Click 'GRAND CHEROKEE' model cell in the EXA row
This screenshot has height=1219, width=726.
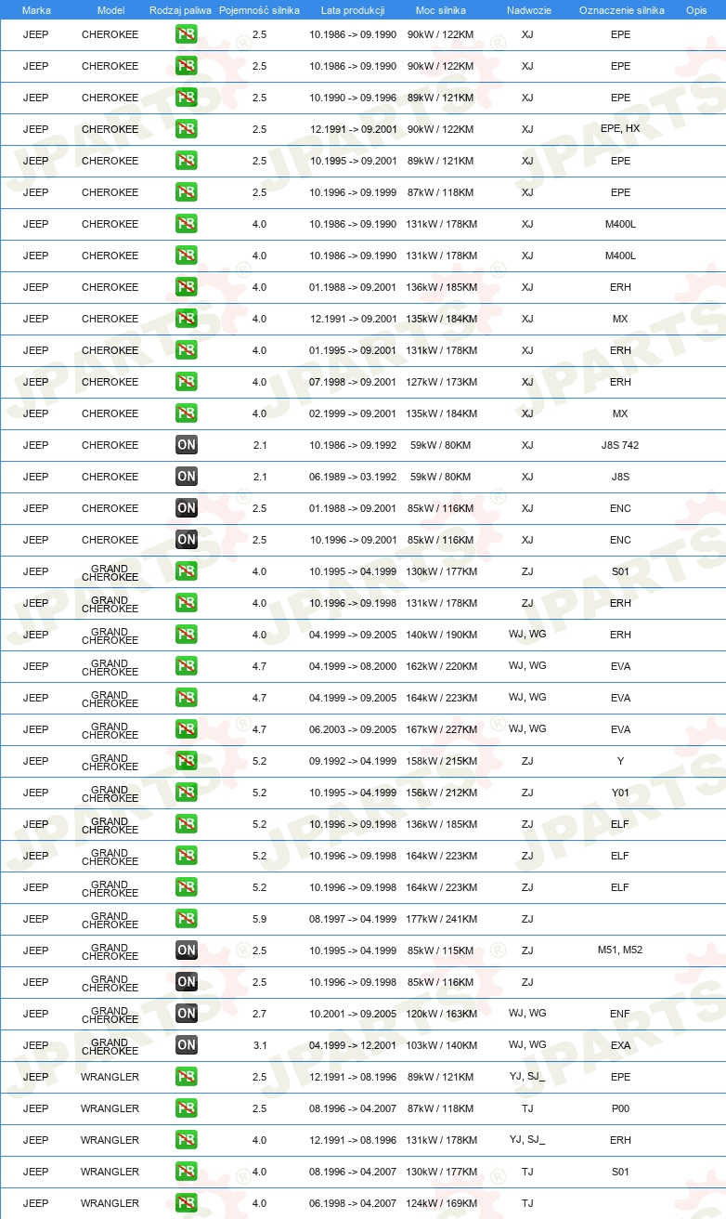pyautogui.click(x=110, y=1046)
